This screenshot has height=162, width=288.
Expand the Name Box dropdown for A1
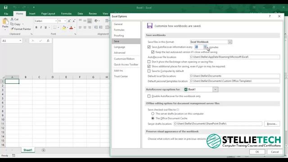pyautogui.click(x=20, y=40)
